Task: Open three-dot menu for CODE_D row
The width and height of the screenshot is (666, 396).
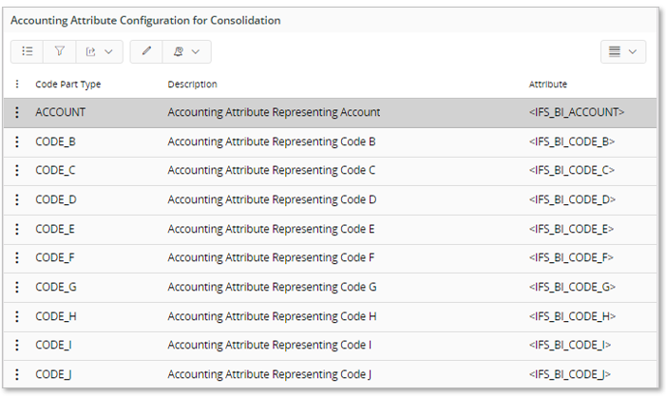Action: [17, 199]
